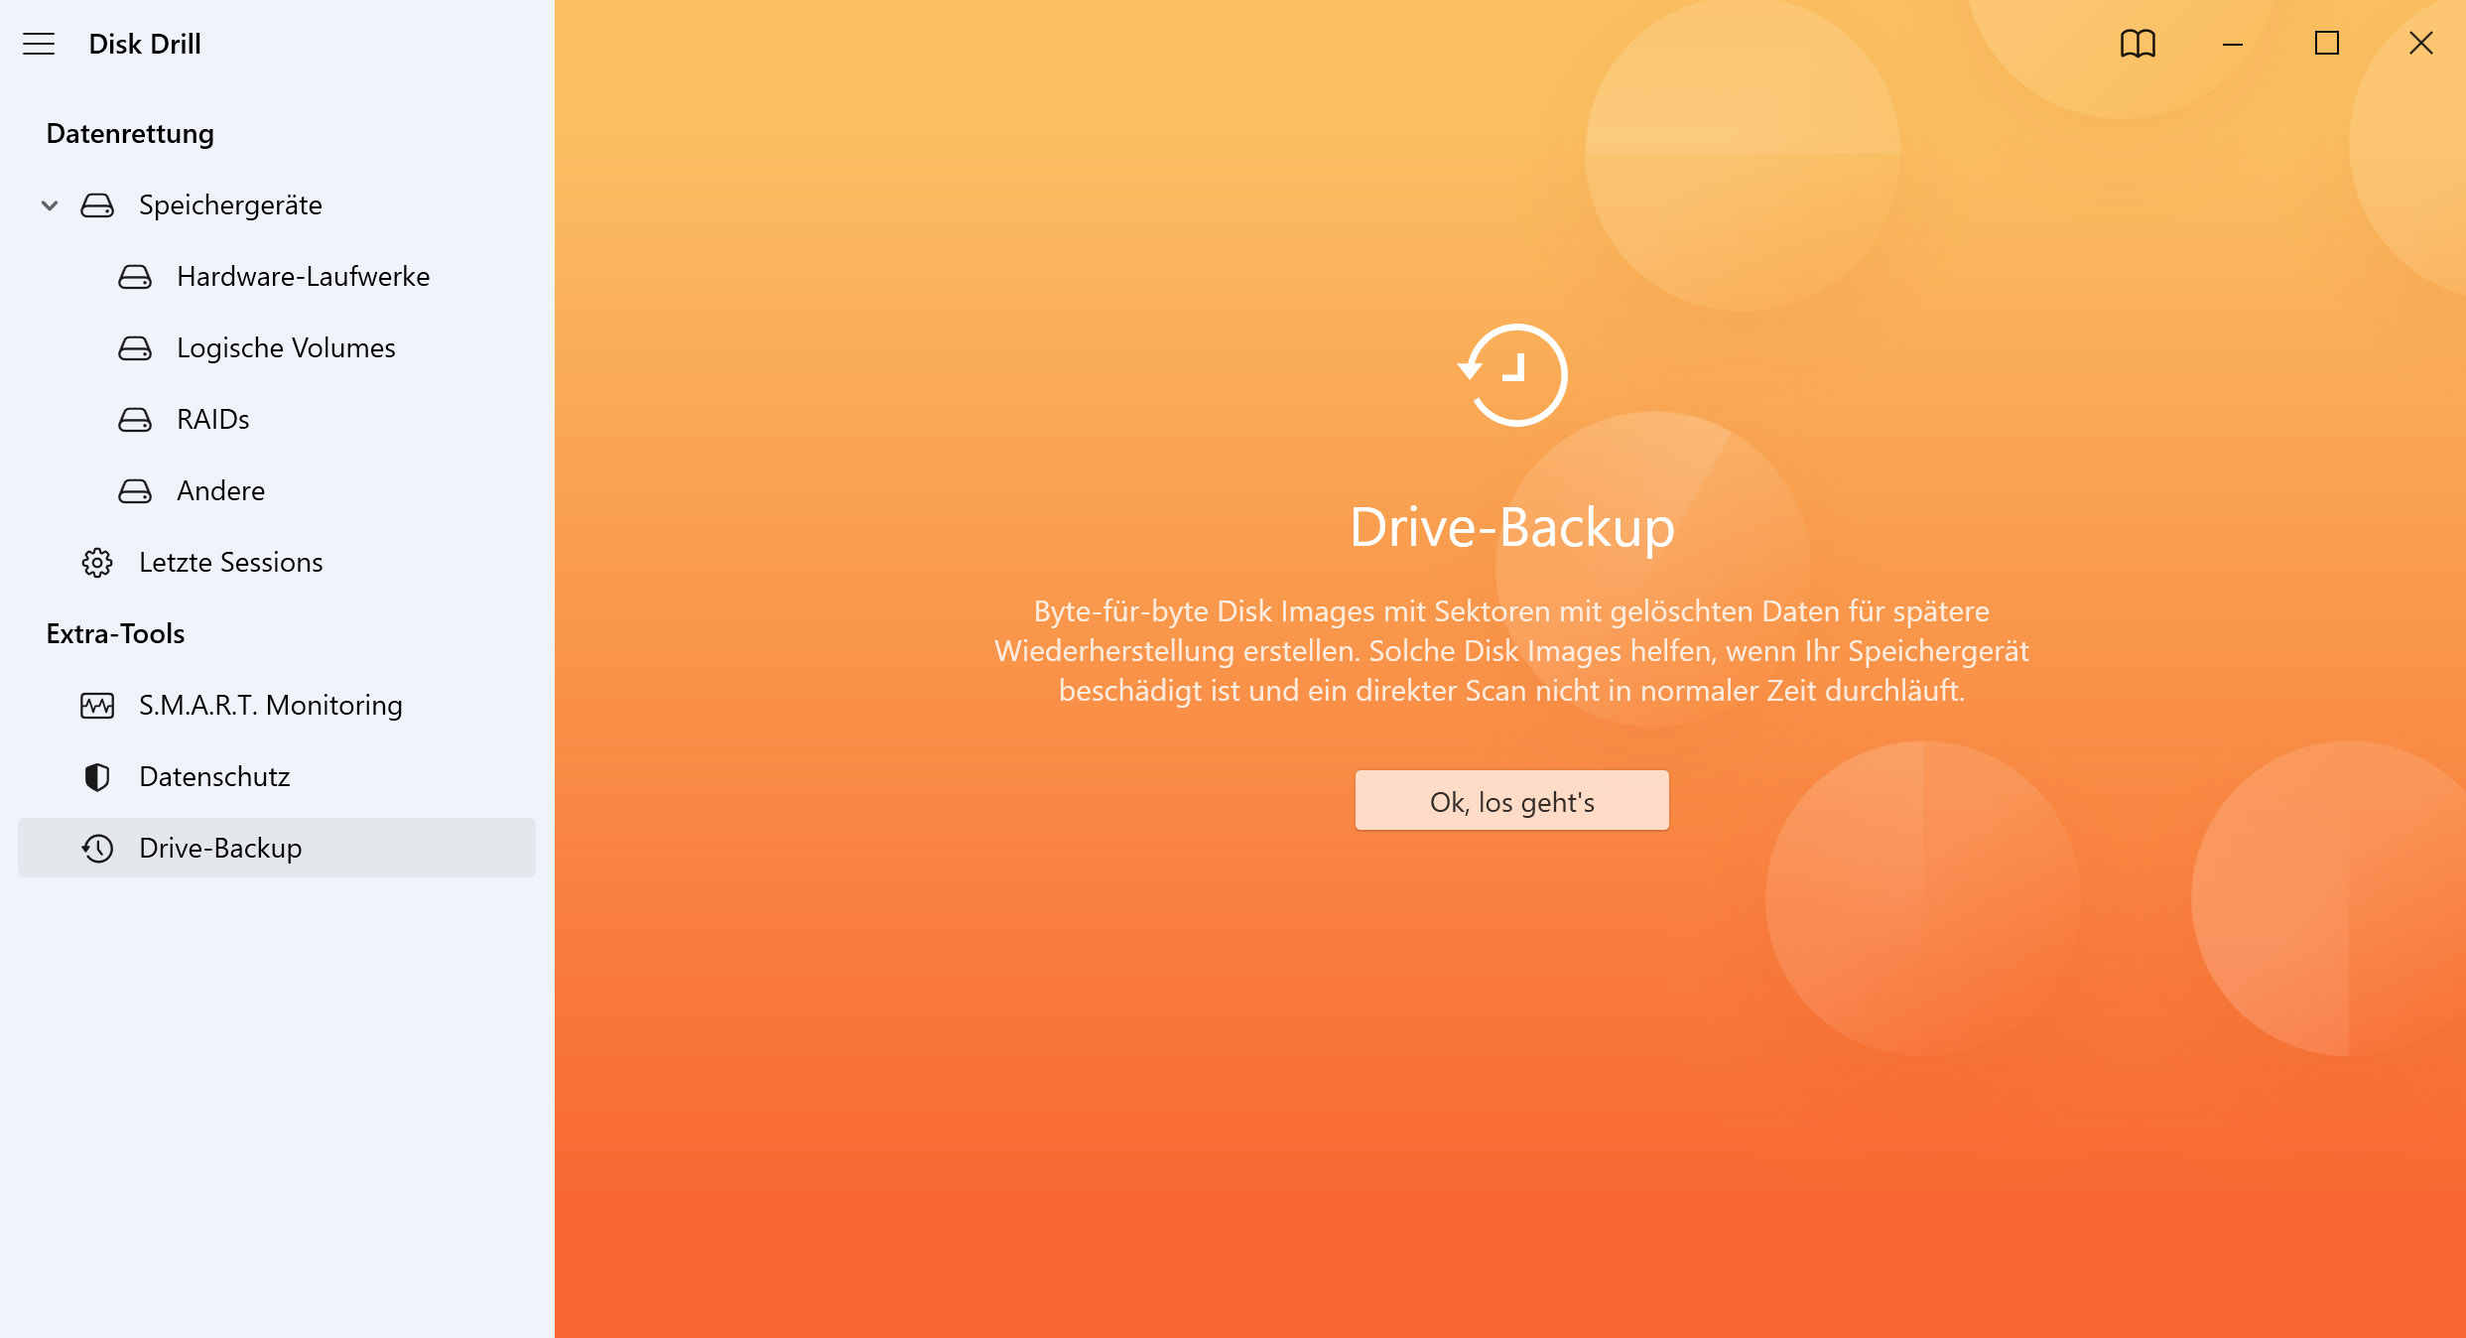Click the Datenrettung section header
The width and height of the screenshot is (2466, 1338).
pyautogui.click(x=130, y=134)
